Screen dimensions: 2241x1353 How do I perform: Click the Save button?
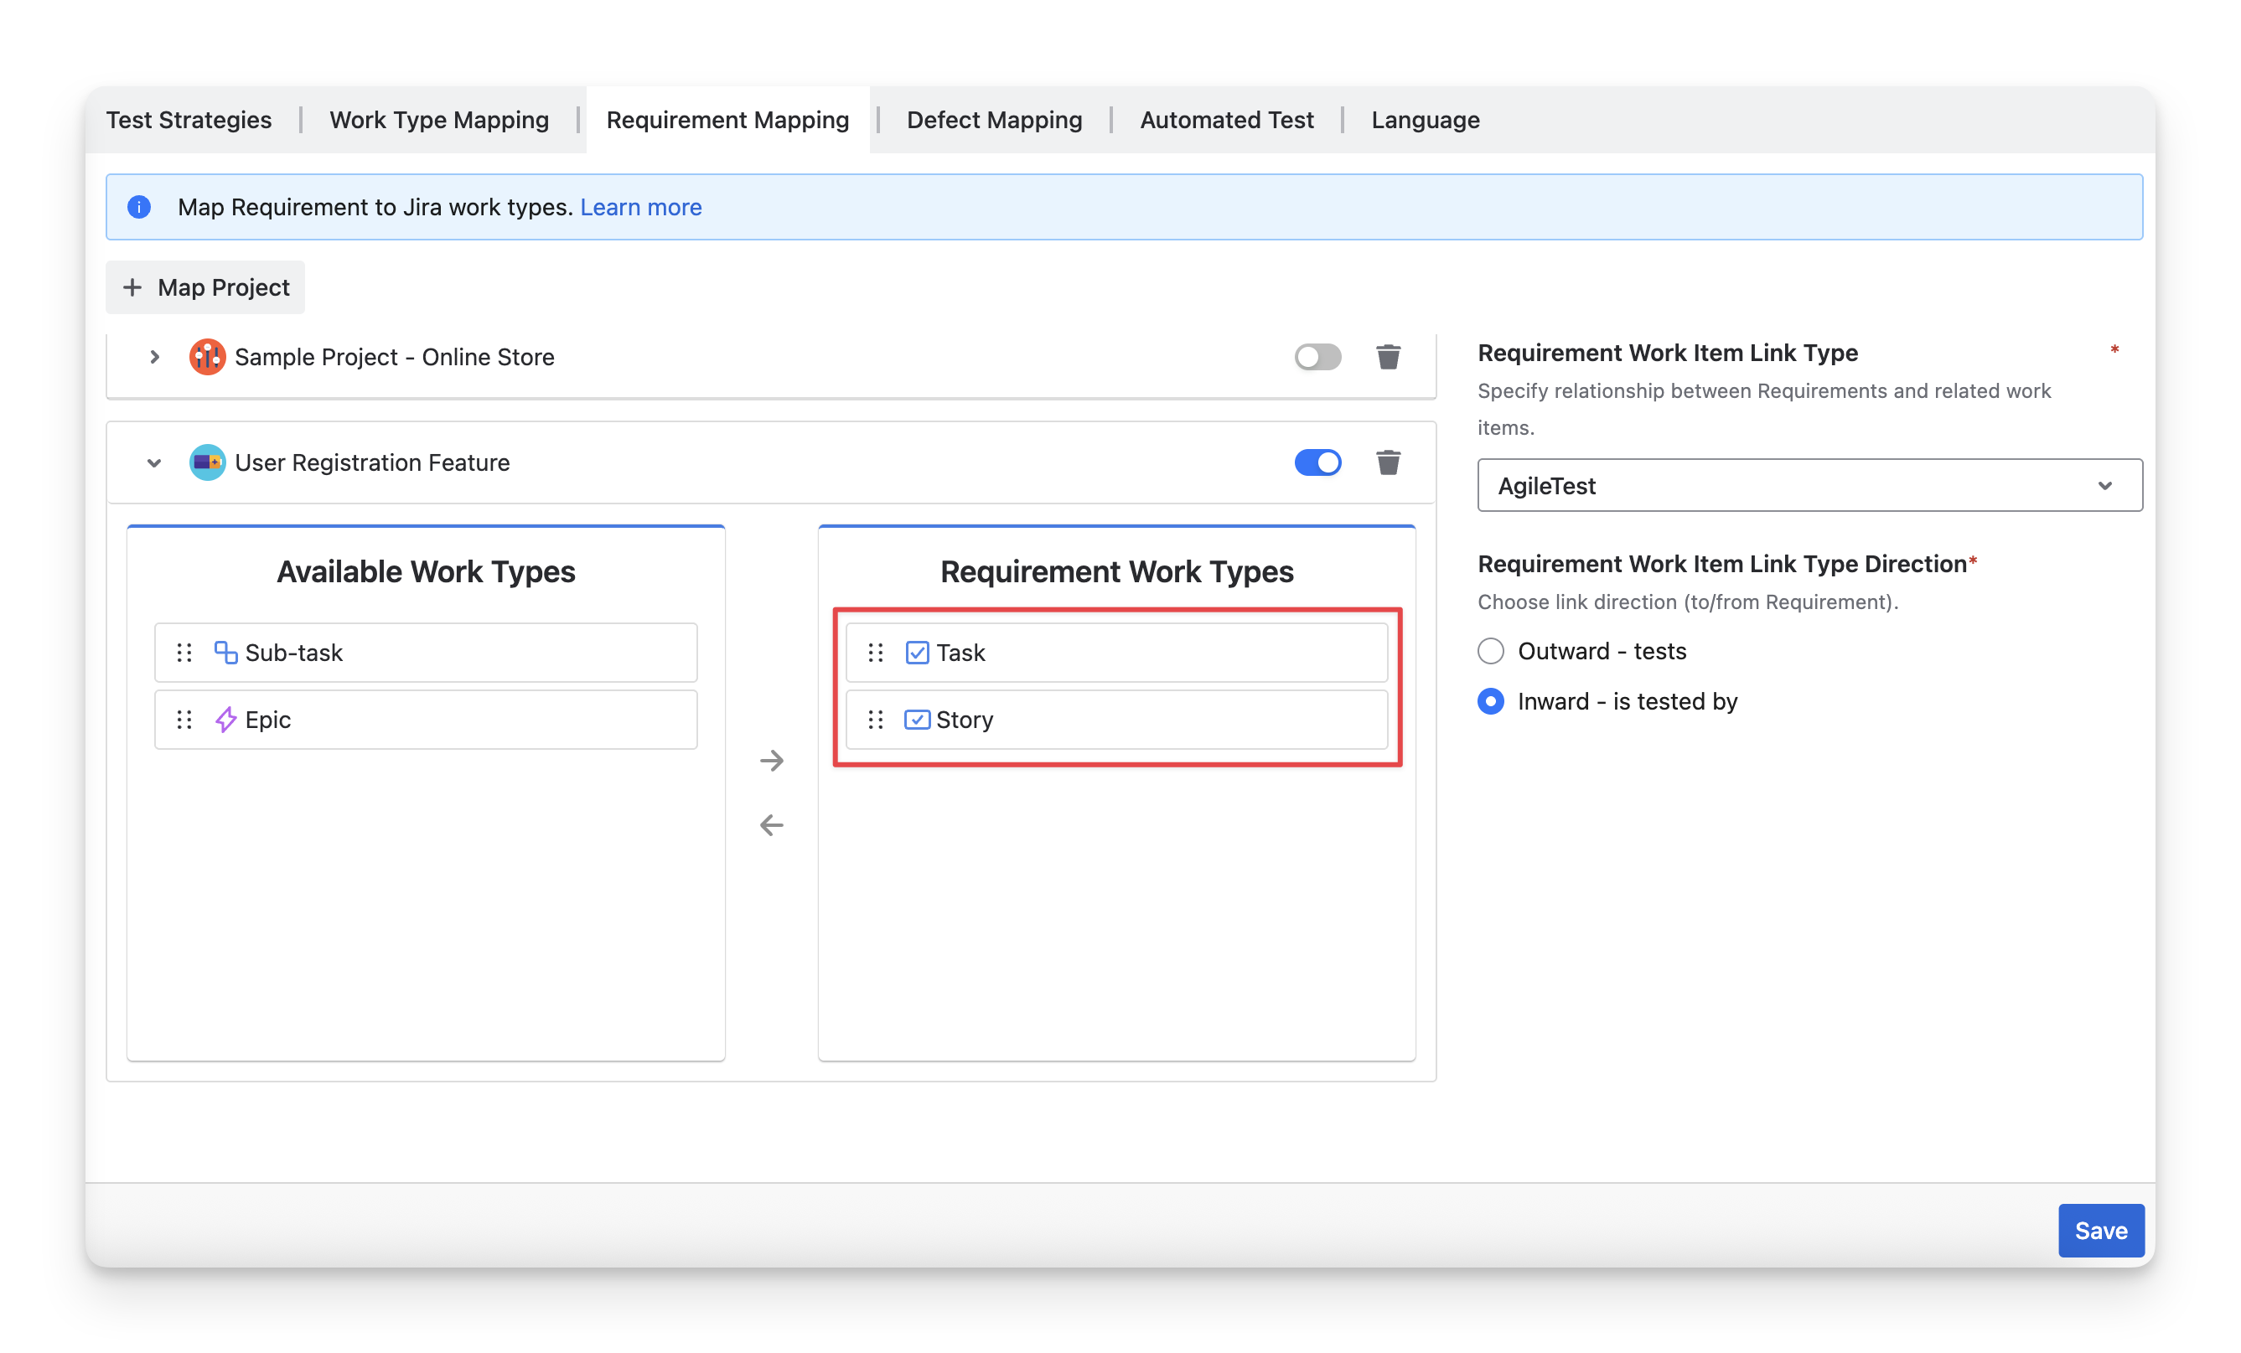pos(2100,1230)
